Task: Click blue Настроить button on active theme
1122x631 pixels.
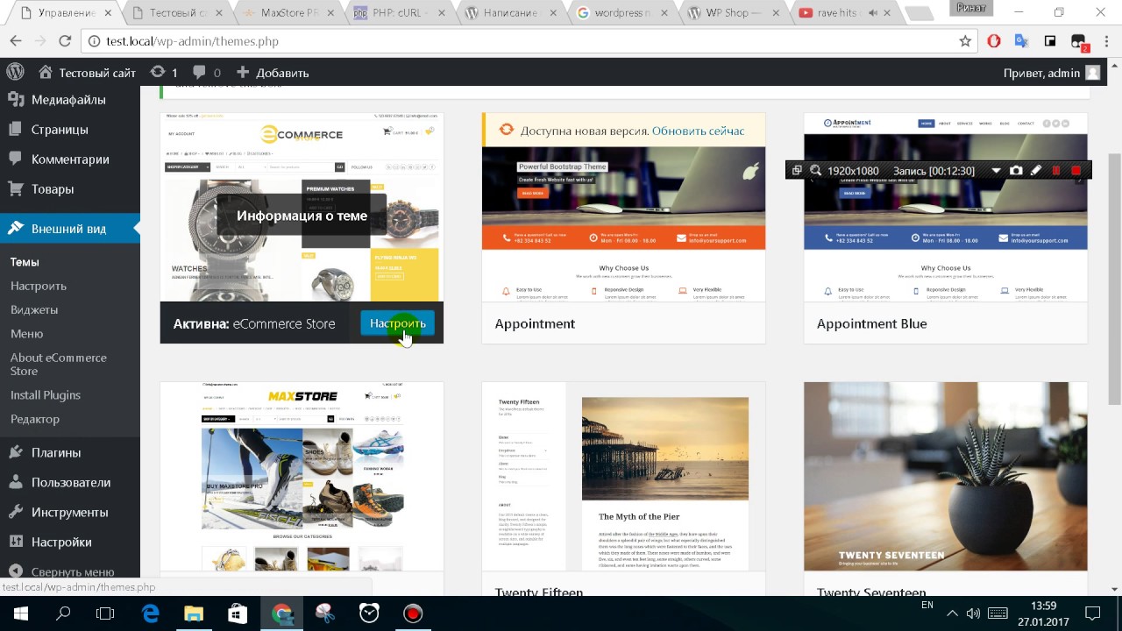Action: [x=397, y=323]
